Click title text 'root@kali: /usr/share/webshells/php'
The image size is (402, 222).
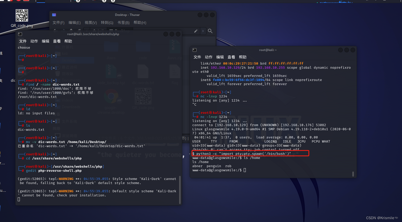tap(93, 34)
